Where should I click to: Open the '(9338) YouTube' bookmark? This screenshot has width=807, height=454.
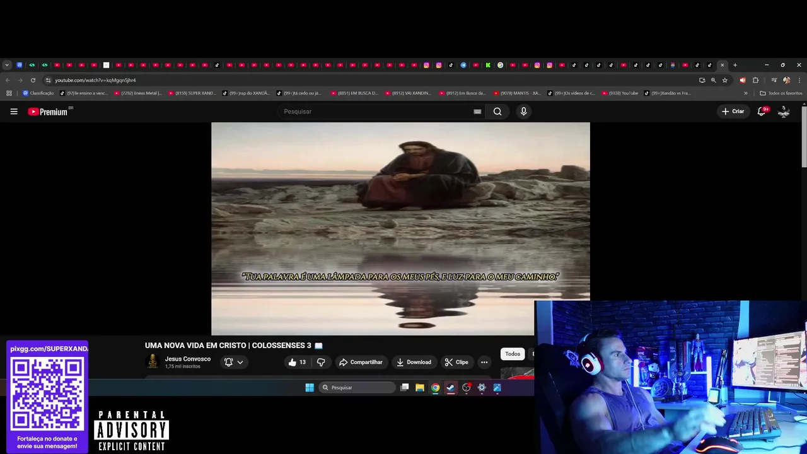620,93
